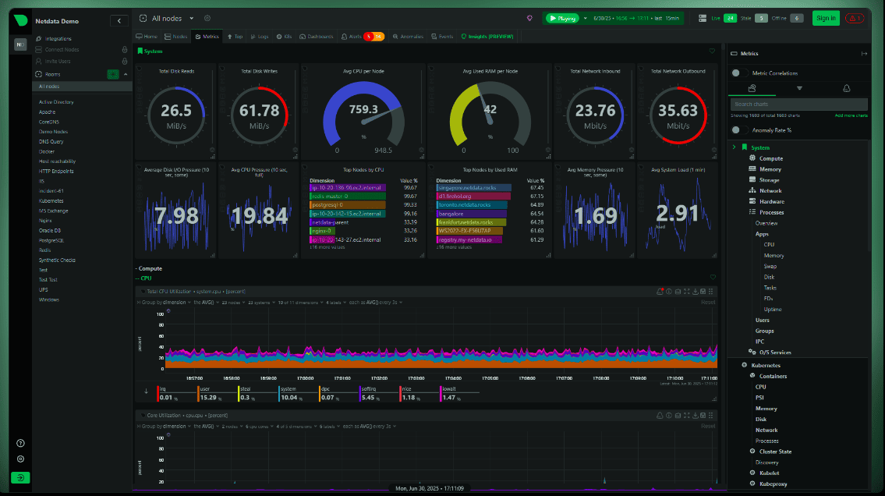Screen dimensions: 885x496
Task: Click the heart icon in System section header
Action: click(x=713, y=51)
